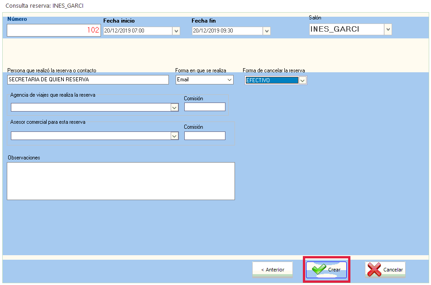Click the empty Agencia de viajes combo text box
431x285 pixels.
91,107
